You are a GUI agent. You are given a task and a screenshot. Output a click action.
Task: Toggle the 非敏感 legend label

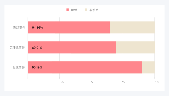click(x=94, y=10)
